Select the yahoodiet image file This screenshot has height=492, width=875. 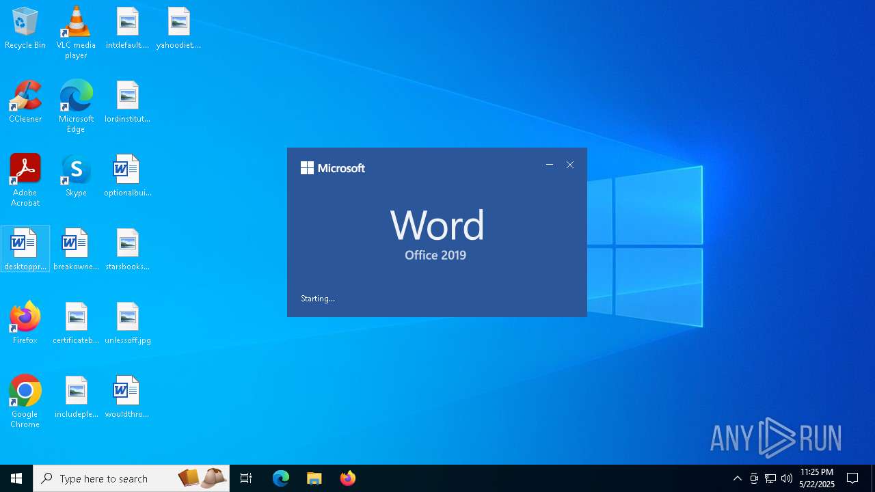(178, 29)
